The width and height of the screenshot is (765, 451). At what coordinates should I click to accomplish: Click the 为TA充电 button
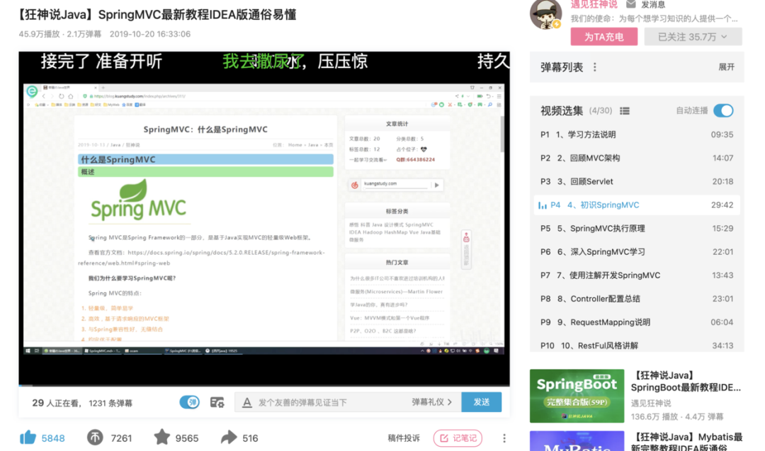point(604,37)
